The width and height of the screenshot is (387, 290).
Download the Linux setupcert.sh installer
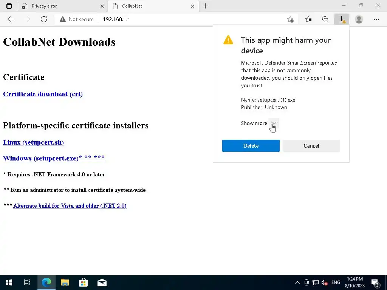[33, 142]
